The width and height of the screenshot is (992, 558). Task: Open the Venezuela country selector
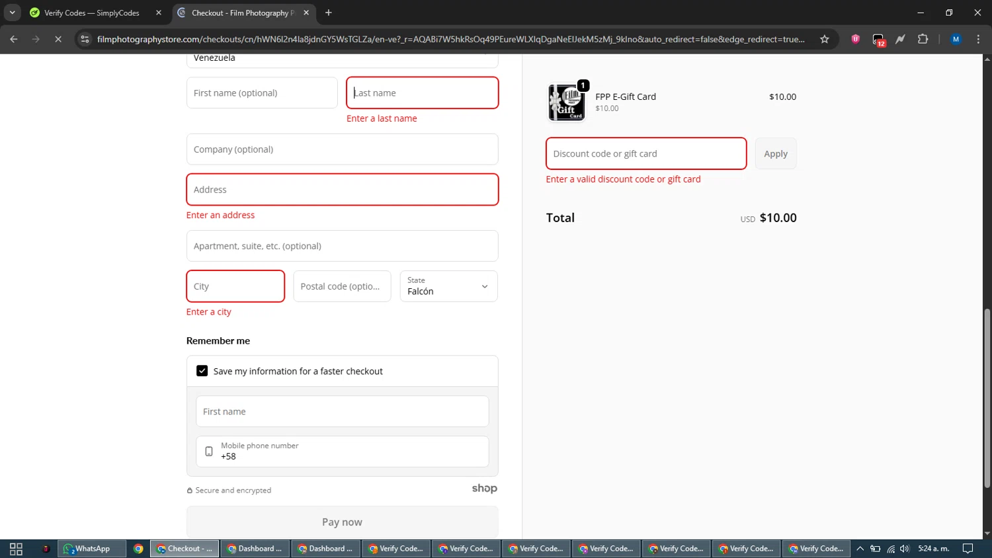click(x=343, y=60)
